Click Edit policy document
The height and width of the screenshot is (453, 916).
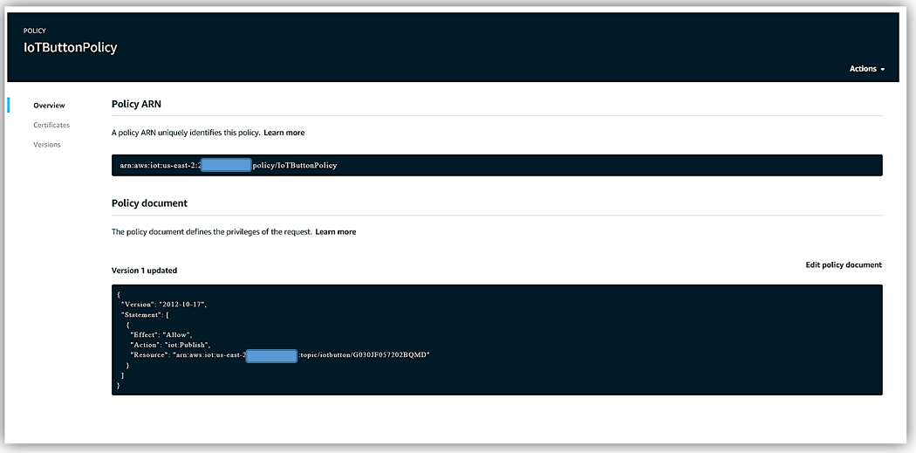[x=844, y=264]
